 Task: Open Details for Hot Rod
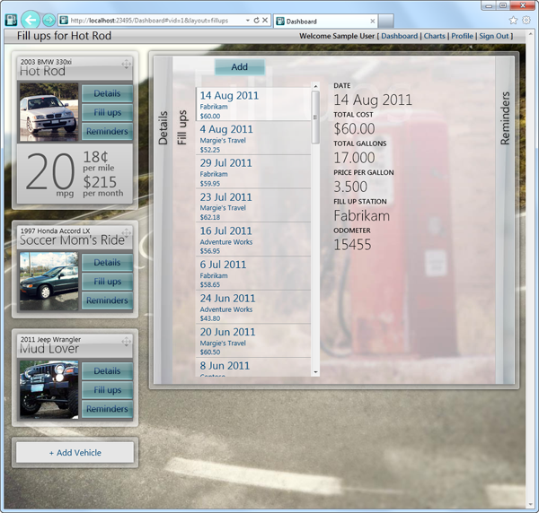(107, 93)
